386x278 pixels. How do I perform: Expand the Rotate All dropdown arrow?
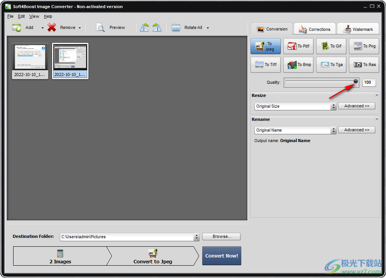208,28
